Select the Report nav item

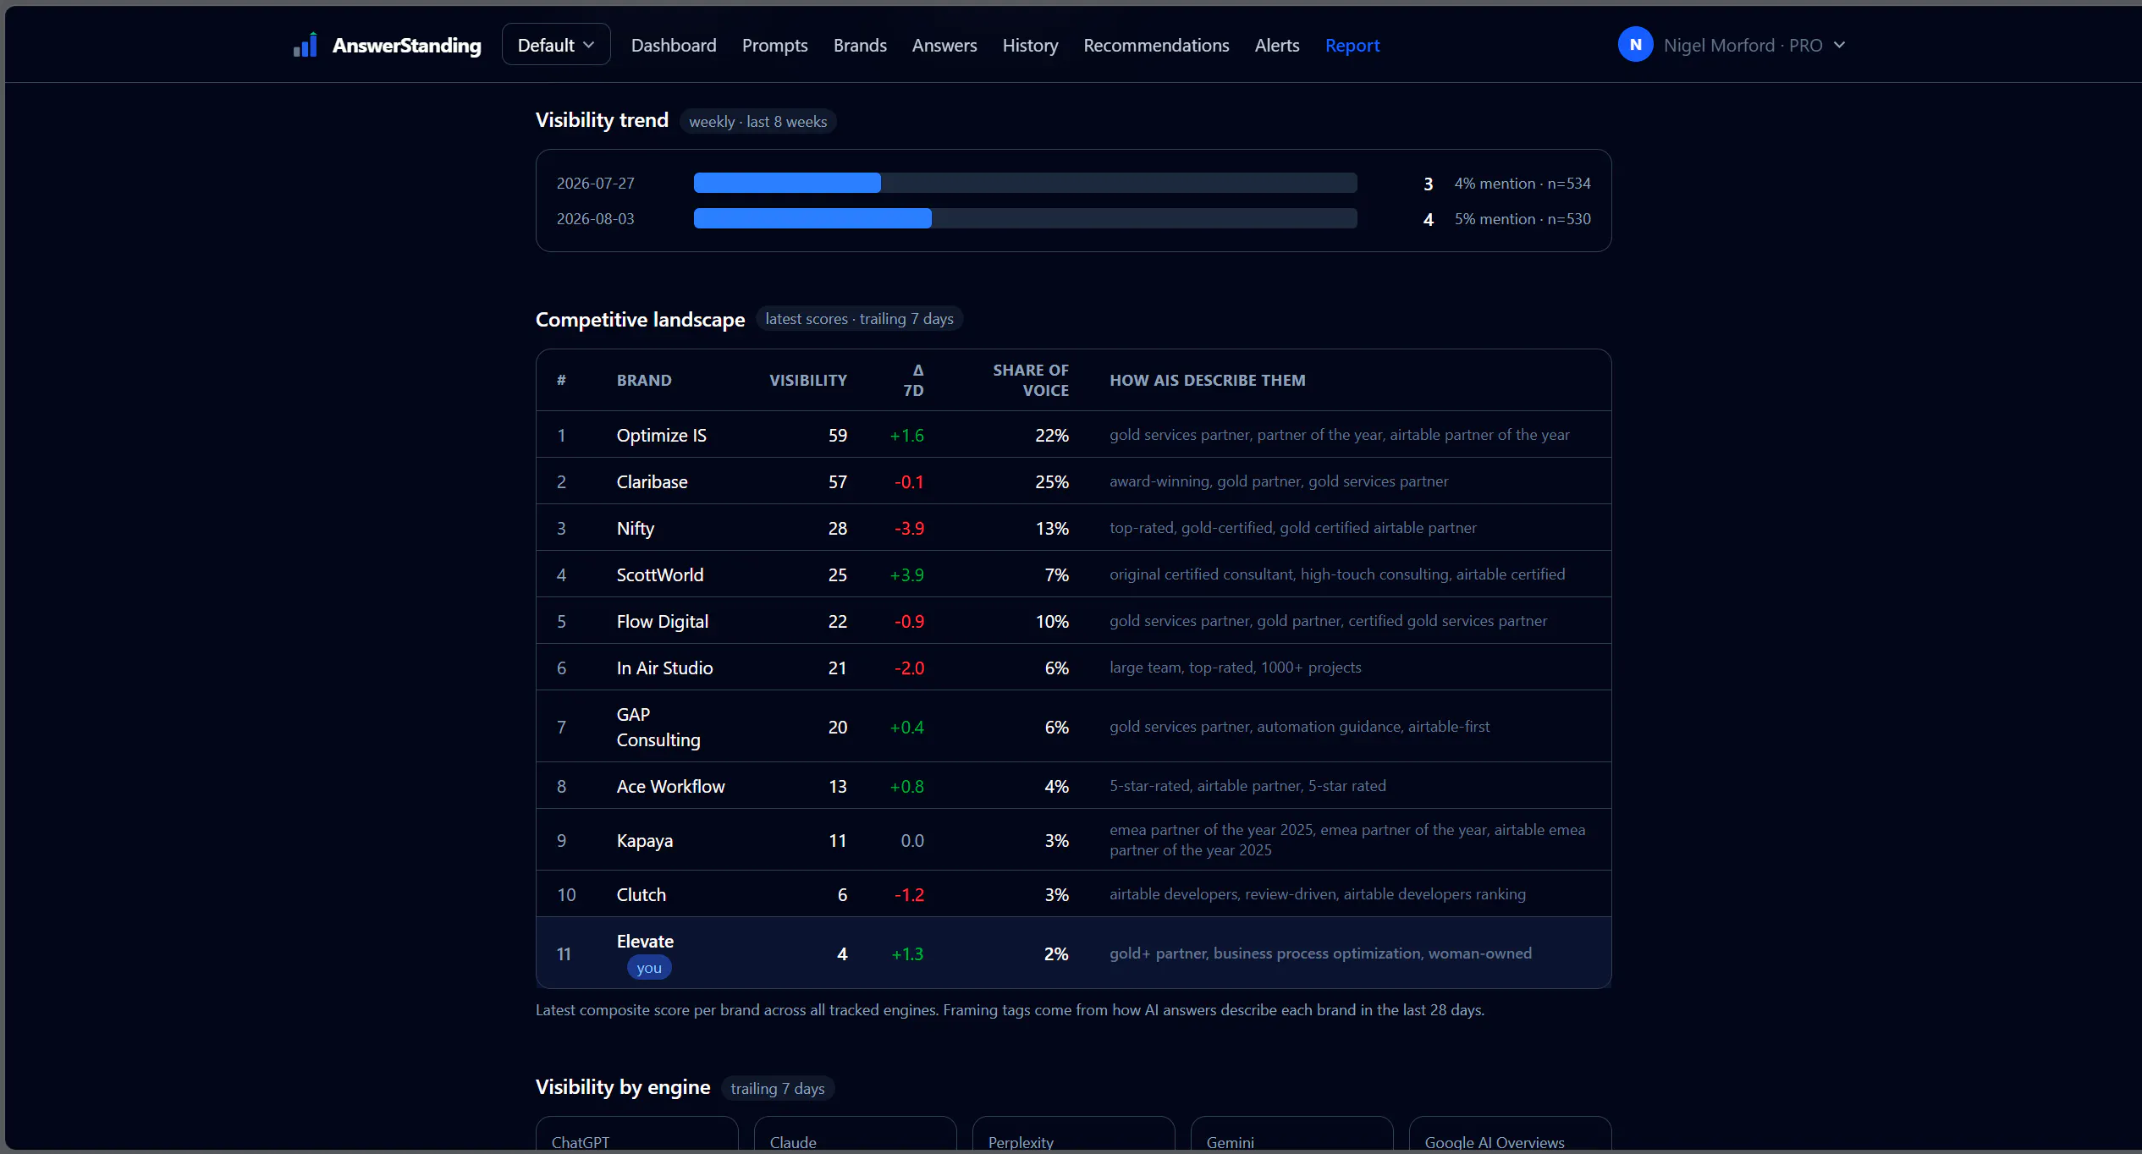coord(1352,45)
